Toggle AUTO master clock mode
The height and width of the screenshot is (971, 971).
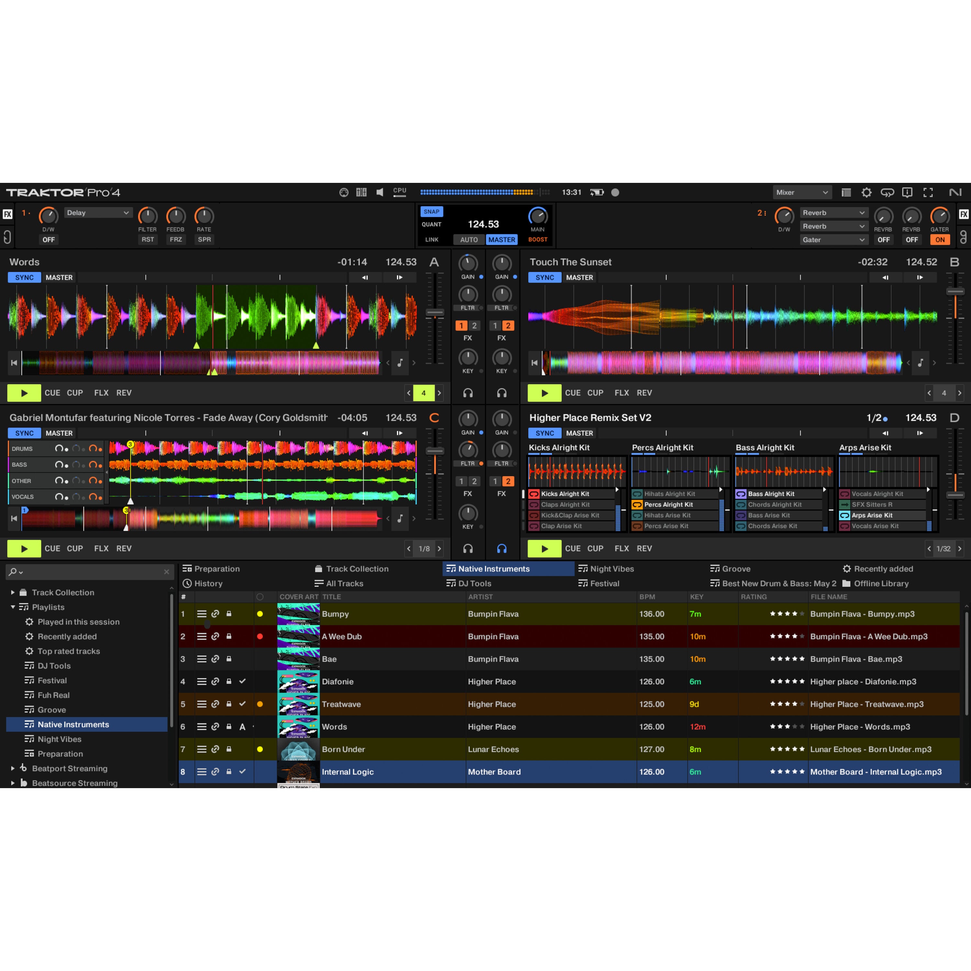[469, 240]
